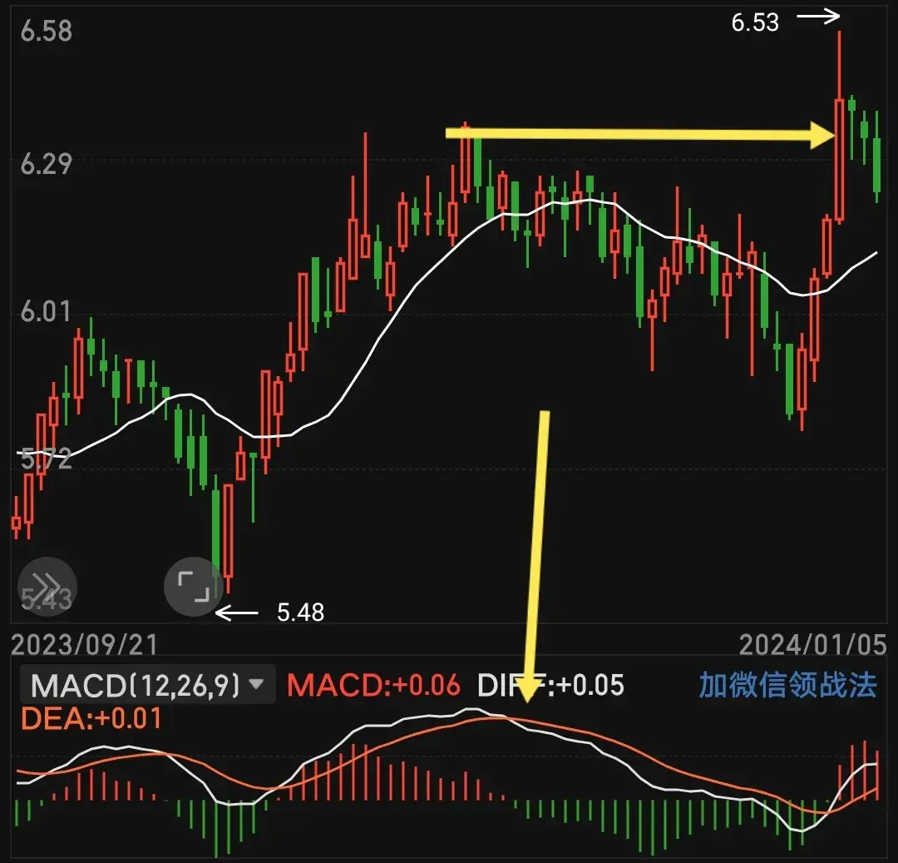Open the MACD(12,26,9) indicator dropdown
The image size is (898, 863).
147,684
